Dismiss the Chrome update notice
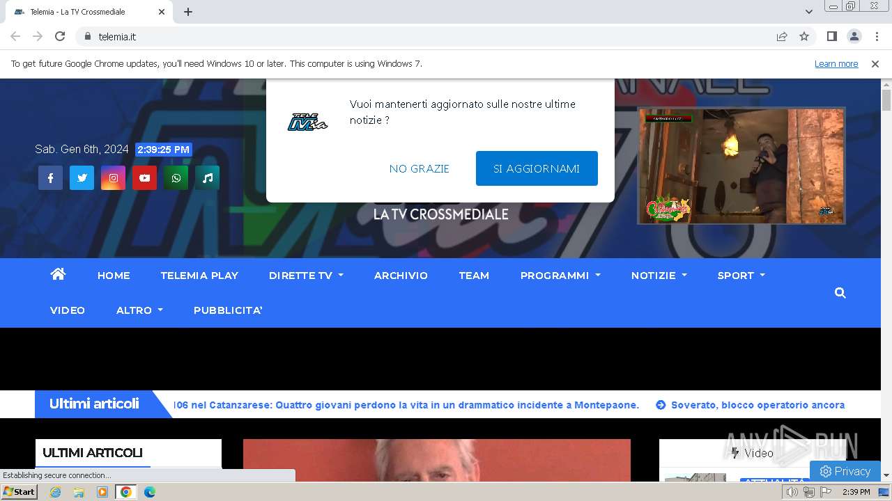892x501 pixels. (875, 64)
